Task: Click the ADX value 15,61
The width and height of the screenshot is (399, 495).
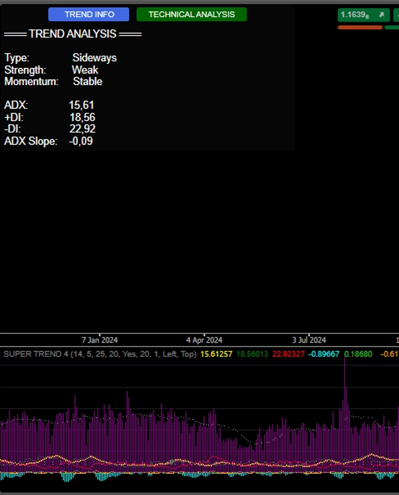Action: click(x=82, y=105)
